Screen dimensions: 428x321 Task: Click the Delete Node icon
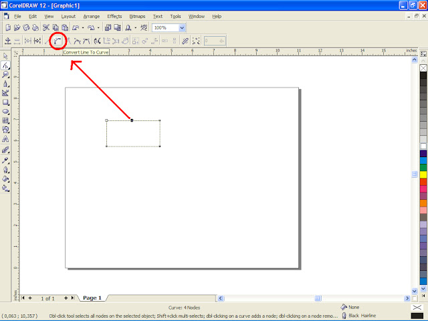pos(17,41)
